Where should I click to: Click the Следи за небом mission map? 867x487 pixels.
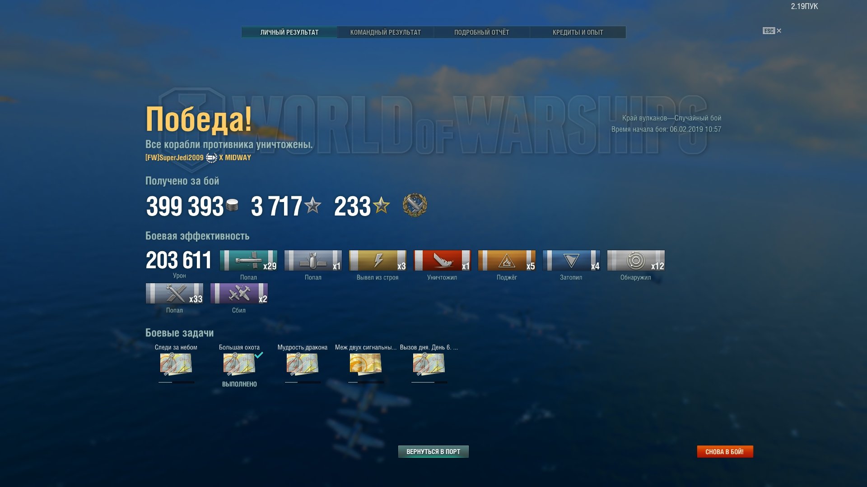176,364
